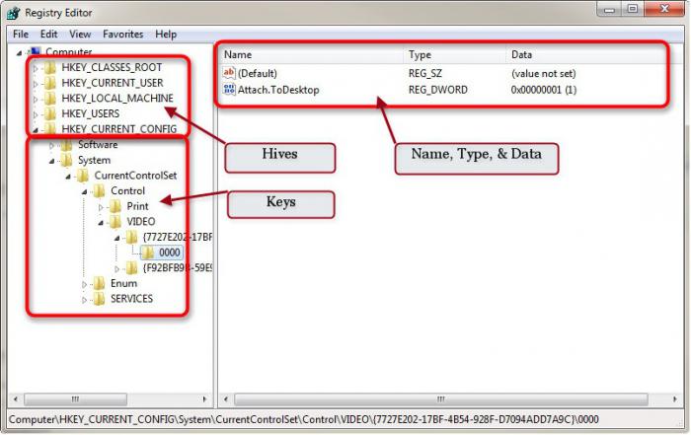Click the (value not set) data cell
Screen dimensions: 691x435
click(x=543, y=74)
